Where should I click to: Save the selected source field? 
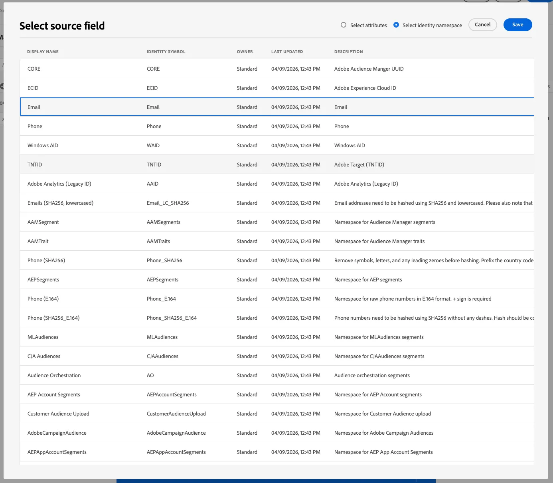click(517, 25)
